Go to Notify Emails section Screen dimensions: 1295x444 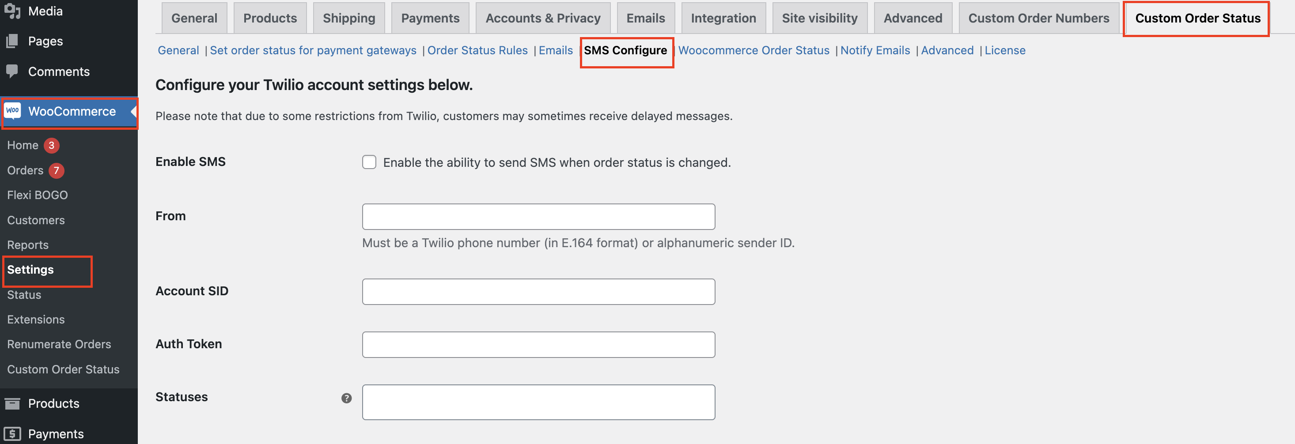(x=875, y=50)
